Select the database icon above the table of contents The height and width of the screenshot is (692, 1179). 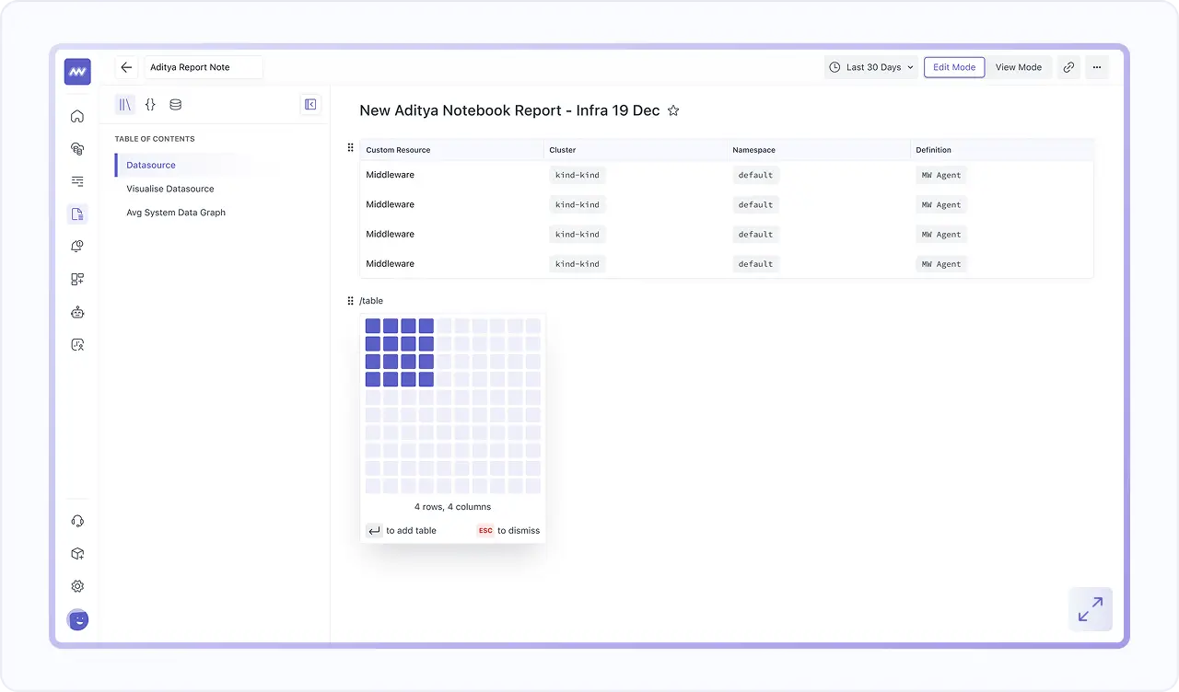pos(175,105)
